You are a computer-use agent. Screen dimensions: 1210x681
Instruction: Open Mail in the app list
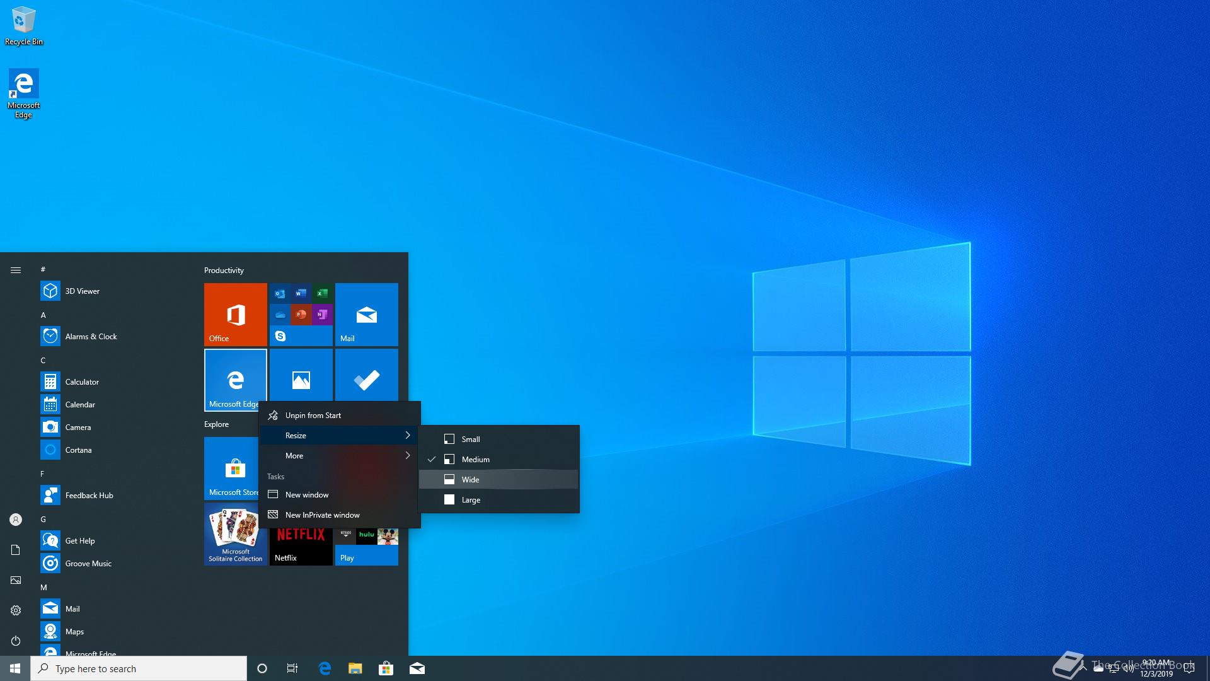[x=115, y=609]
